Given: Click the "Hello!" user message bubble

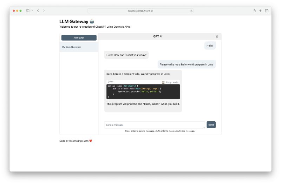Looking at the screenshot, I should tap(210, 46).
